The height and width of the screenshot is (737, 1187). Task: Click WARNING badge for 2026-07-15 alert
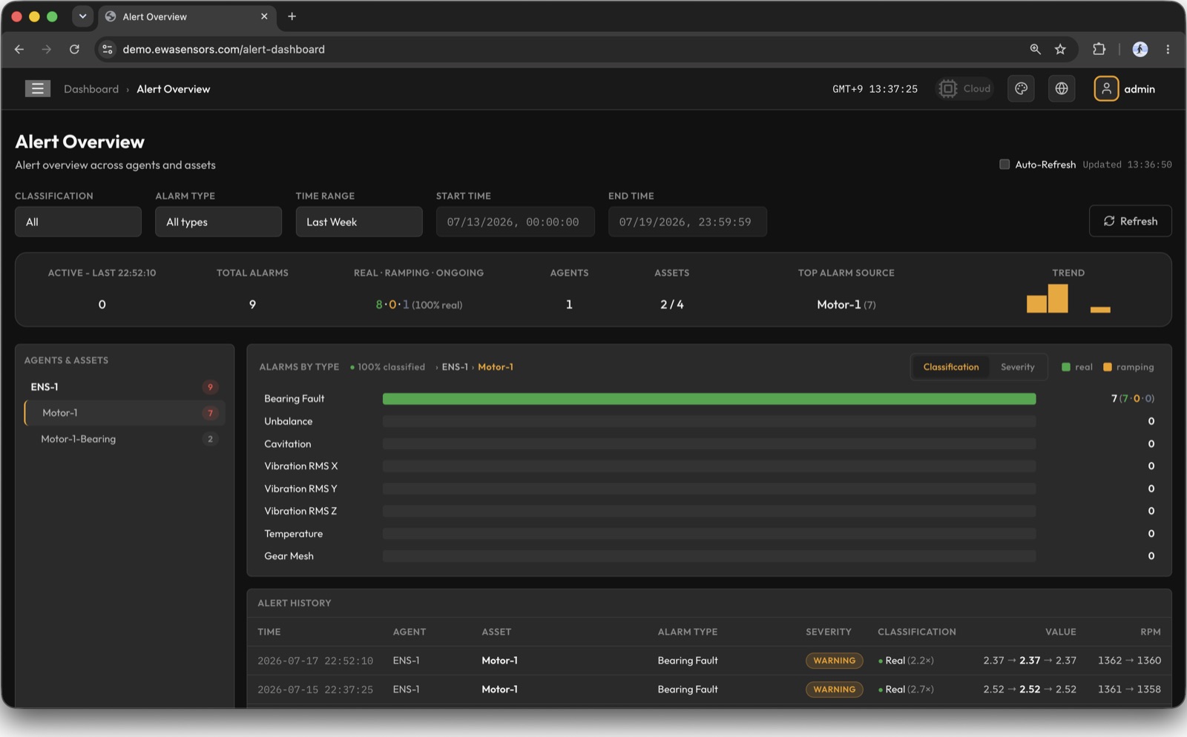click(834, 690)
